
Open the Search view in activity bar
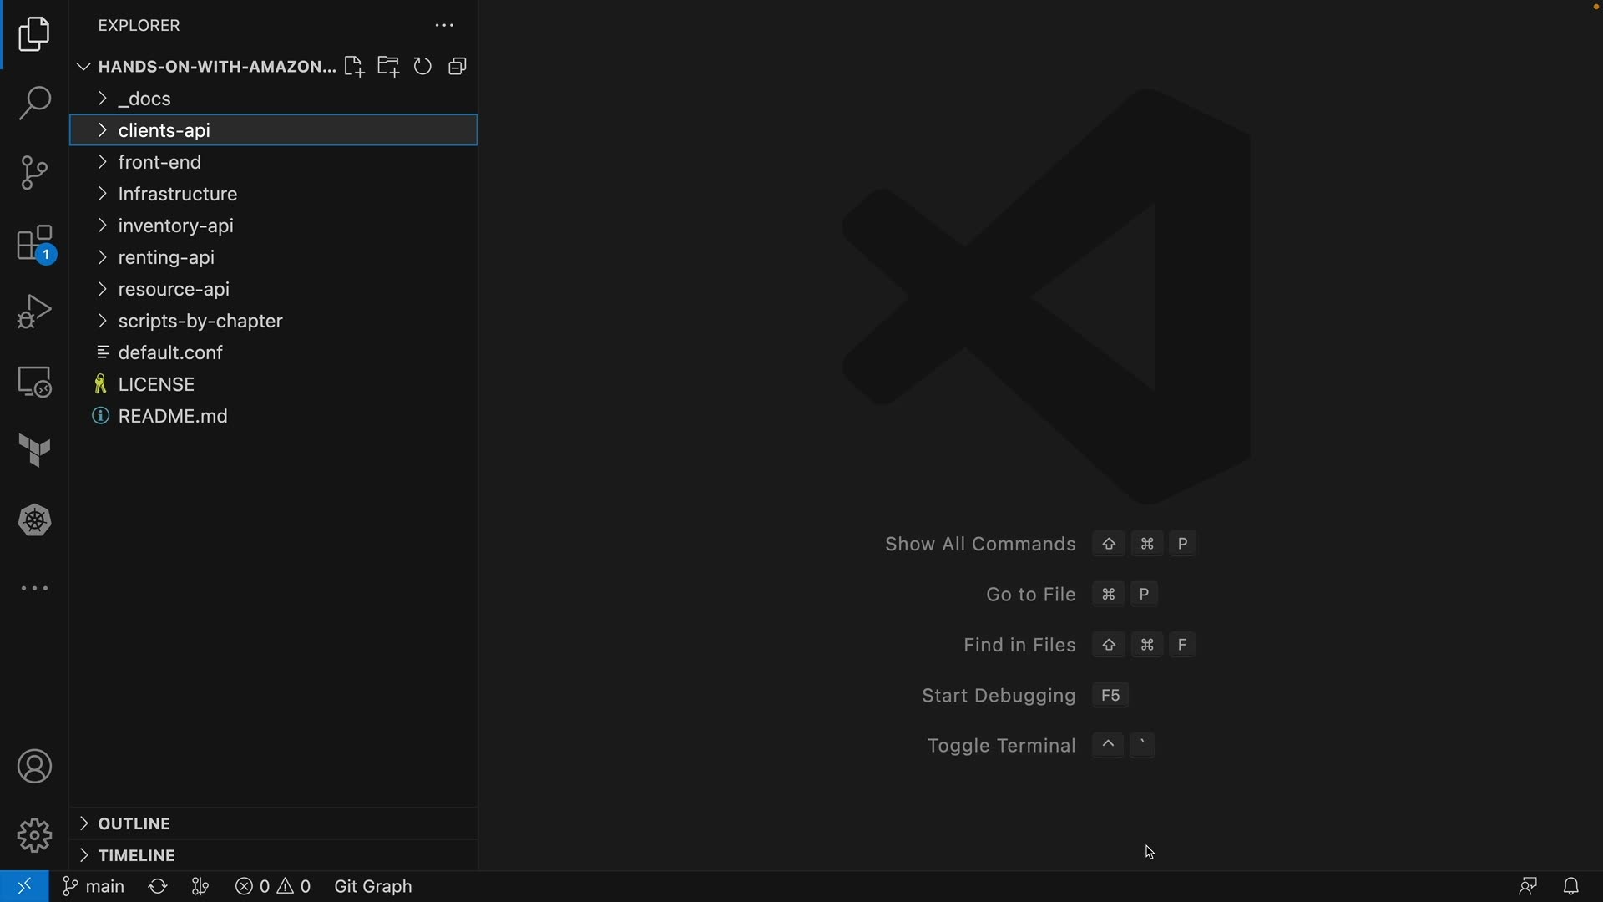tap(34, 104)
